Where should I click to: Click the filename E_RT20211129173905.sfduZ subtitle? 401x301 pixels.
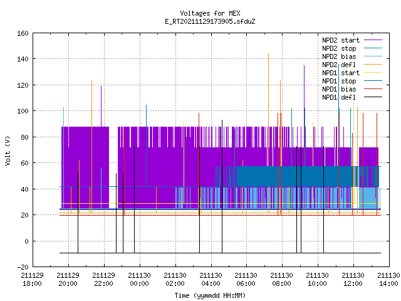pyautogui.click(x=211, y=21)
